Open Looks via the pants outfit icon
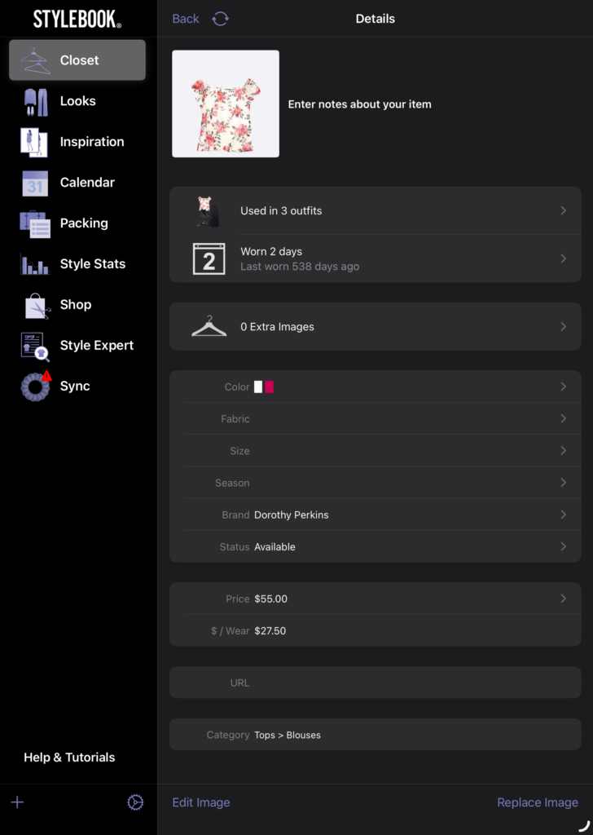Screen dimensions: 593x835 coord(35,101)
